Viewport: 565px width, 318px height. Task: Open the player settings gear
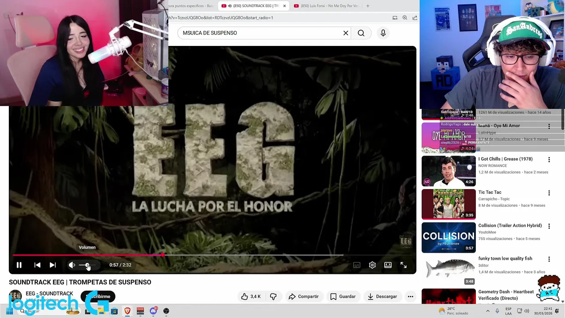pos(372,265)
